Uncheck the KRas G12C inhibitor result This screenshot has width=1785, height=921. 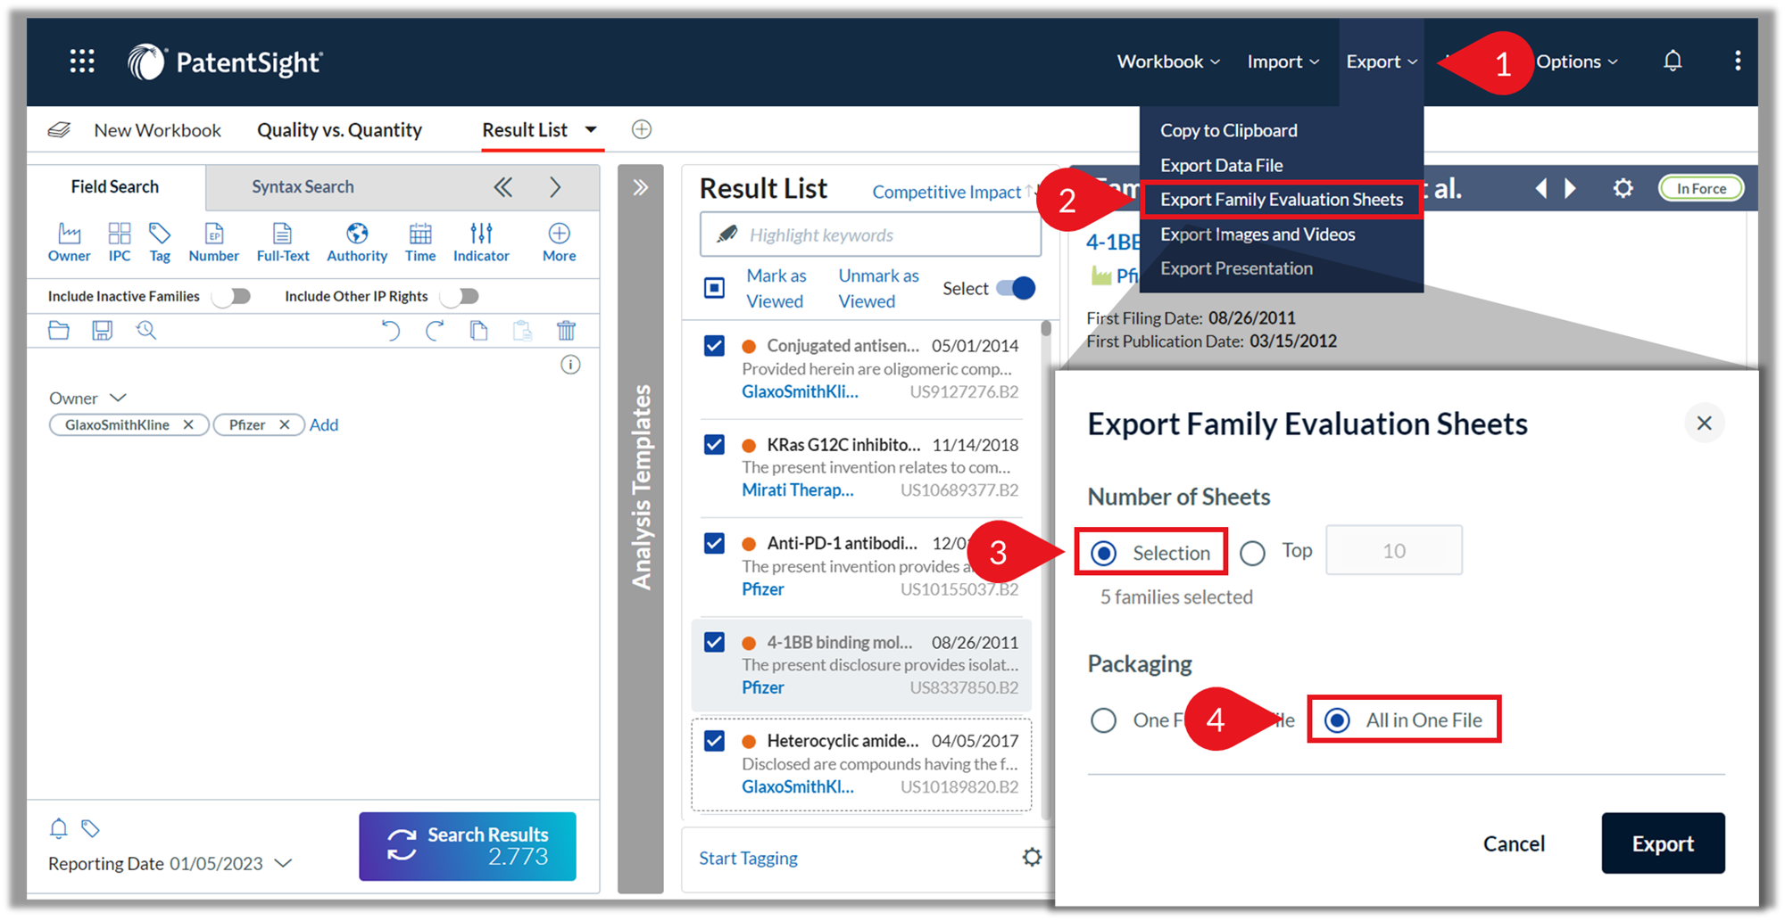(714, 444)
